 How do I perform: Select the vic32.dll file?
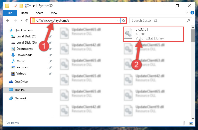coord(153,34)
